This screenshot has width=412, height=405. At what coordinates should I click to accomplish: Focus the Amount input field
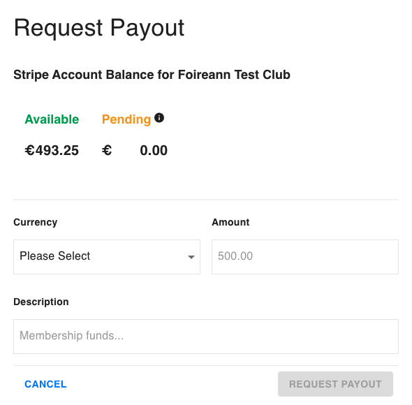point(305,257)
